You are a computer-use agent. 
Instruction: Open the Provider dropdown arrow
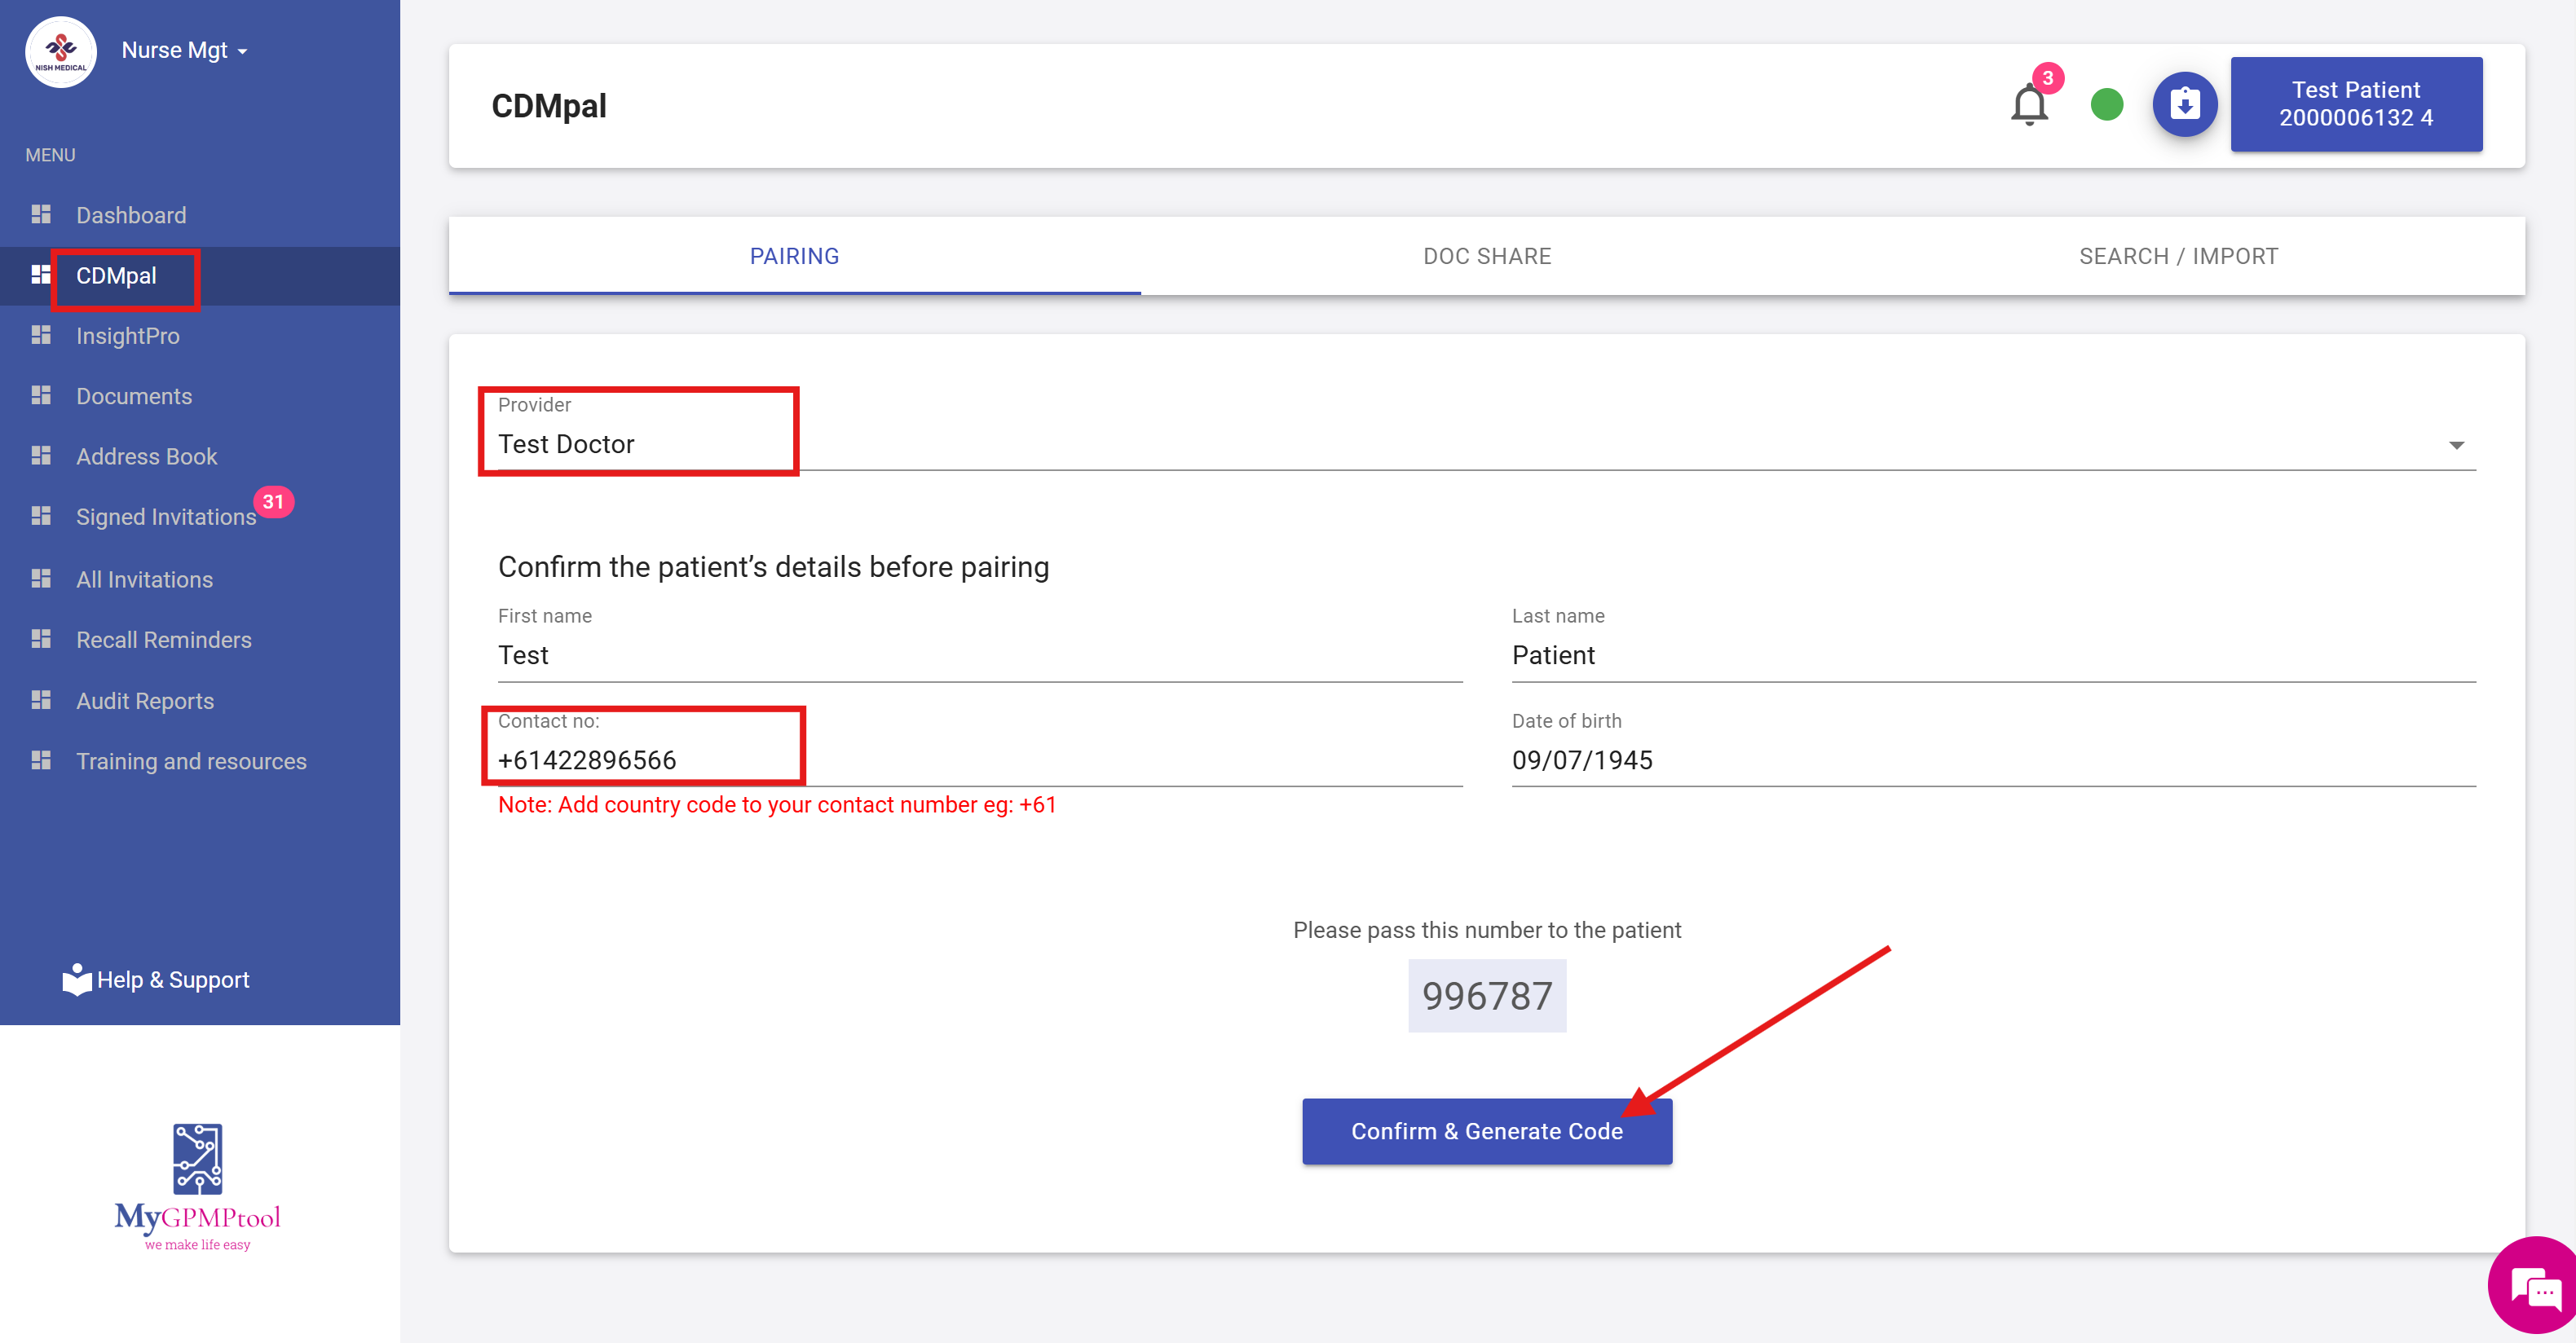click(x=2455, y=445)
